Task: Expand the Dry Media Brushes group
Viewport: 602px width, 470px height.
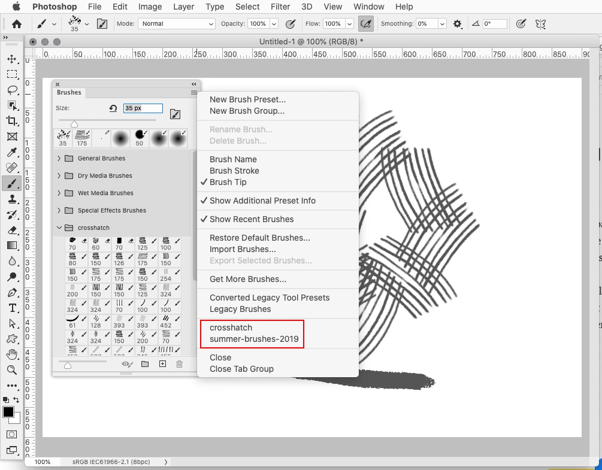Action: click(x=59, y=175)
